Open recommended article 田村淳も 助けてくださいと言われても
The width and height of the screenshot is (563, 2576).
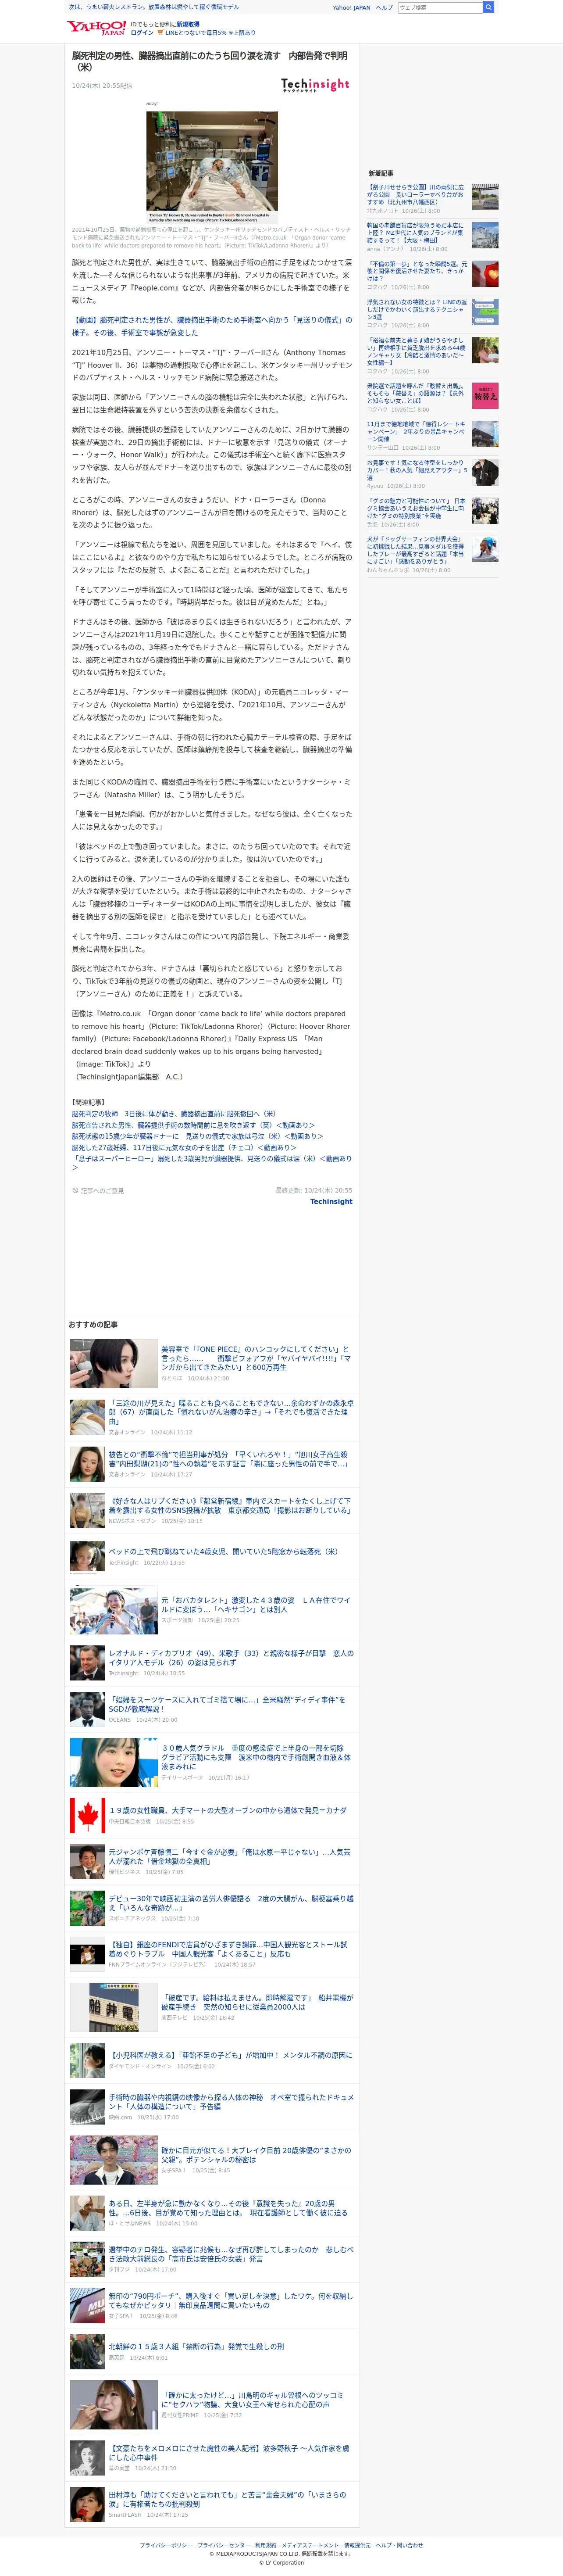228,2499
